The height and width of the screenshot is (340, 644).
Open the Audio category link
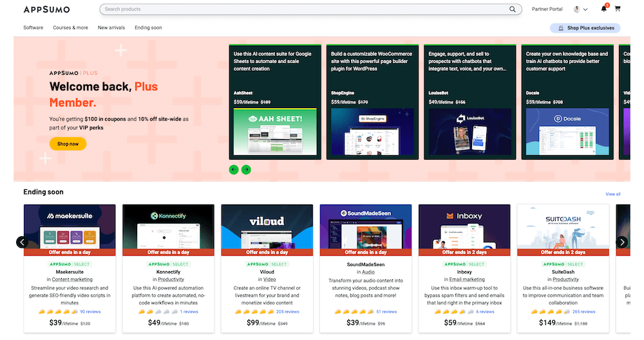point(368,272)
